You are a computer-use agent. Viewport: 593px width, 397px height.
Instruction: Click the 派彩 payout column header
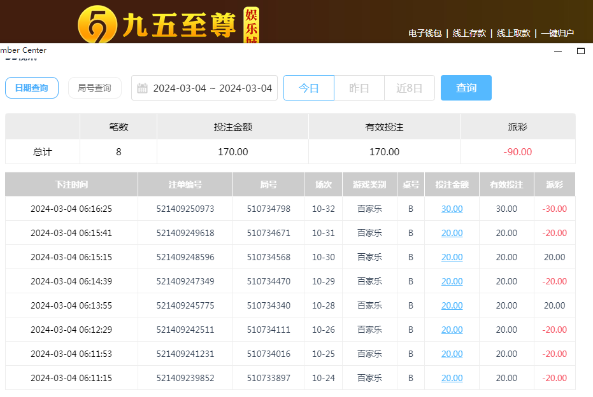pos(554,185)
